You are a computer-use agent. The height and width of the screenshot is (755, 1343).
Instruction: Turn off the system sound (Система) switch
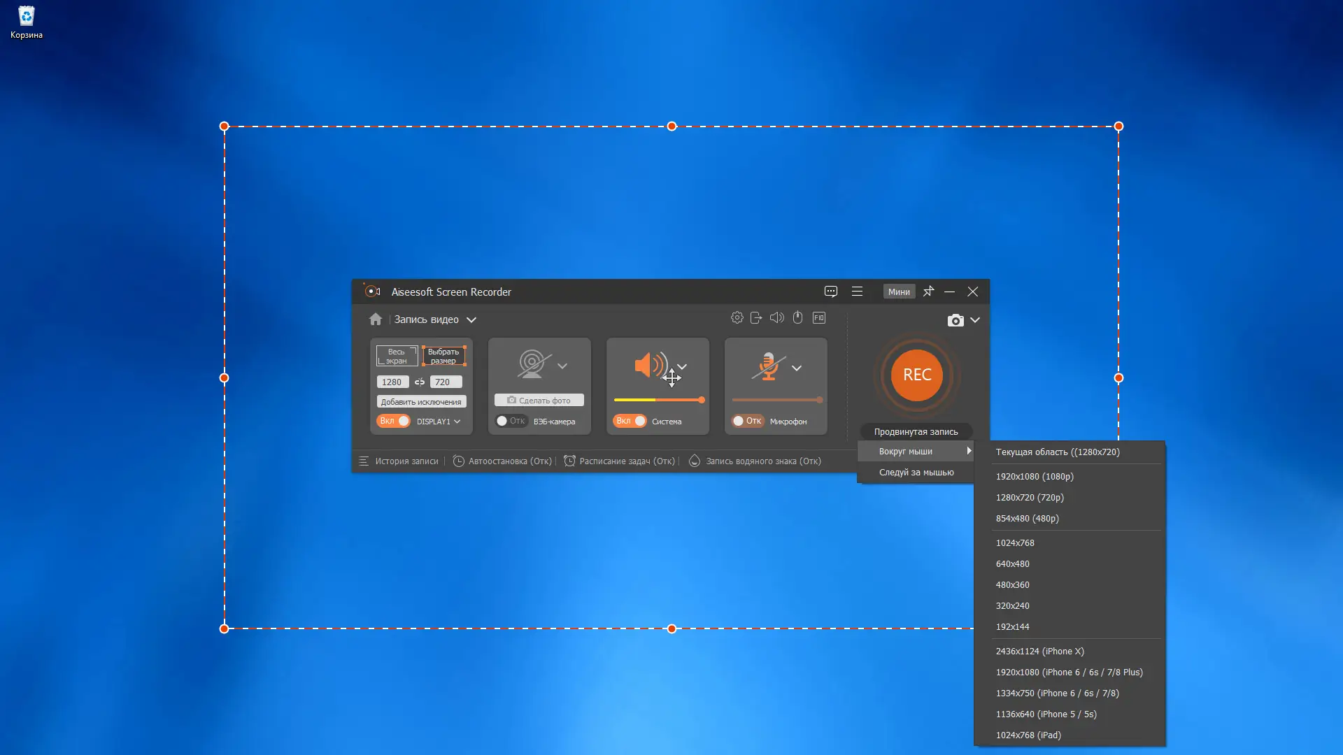[630, 421]
